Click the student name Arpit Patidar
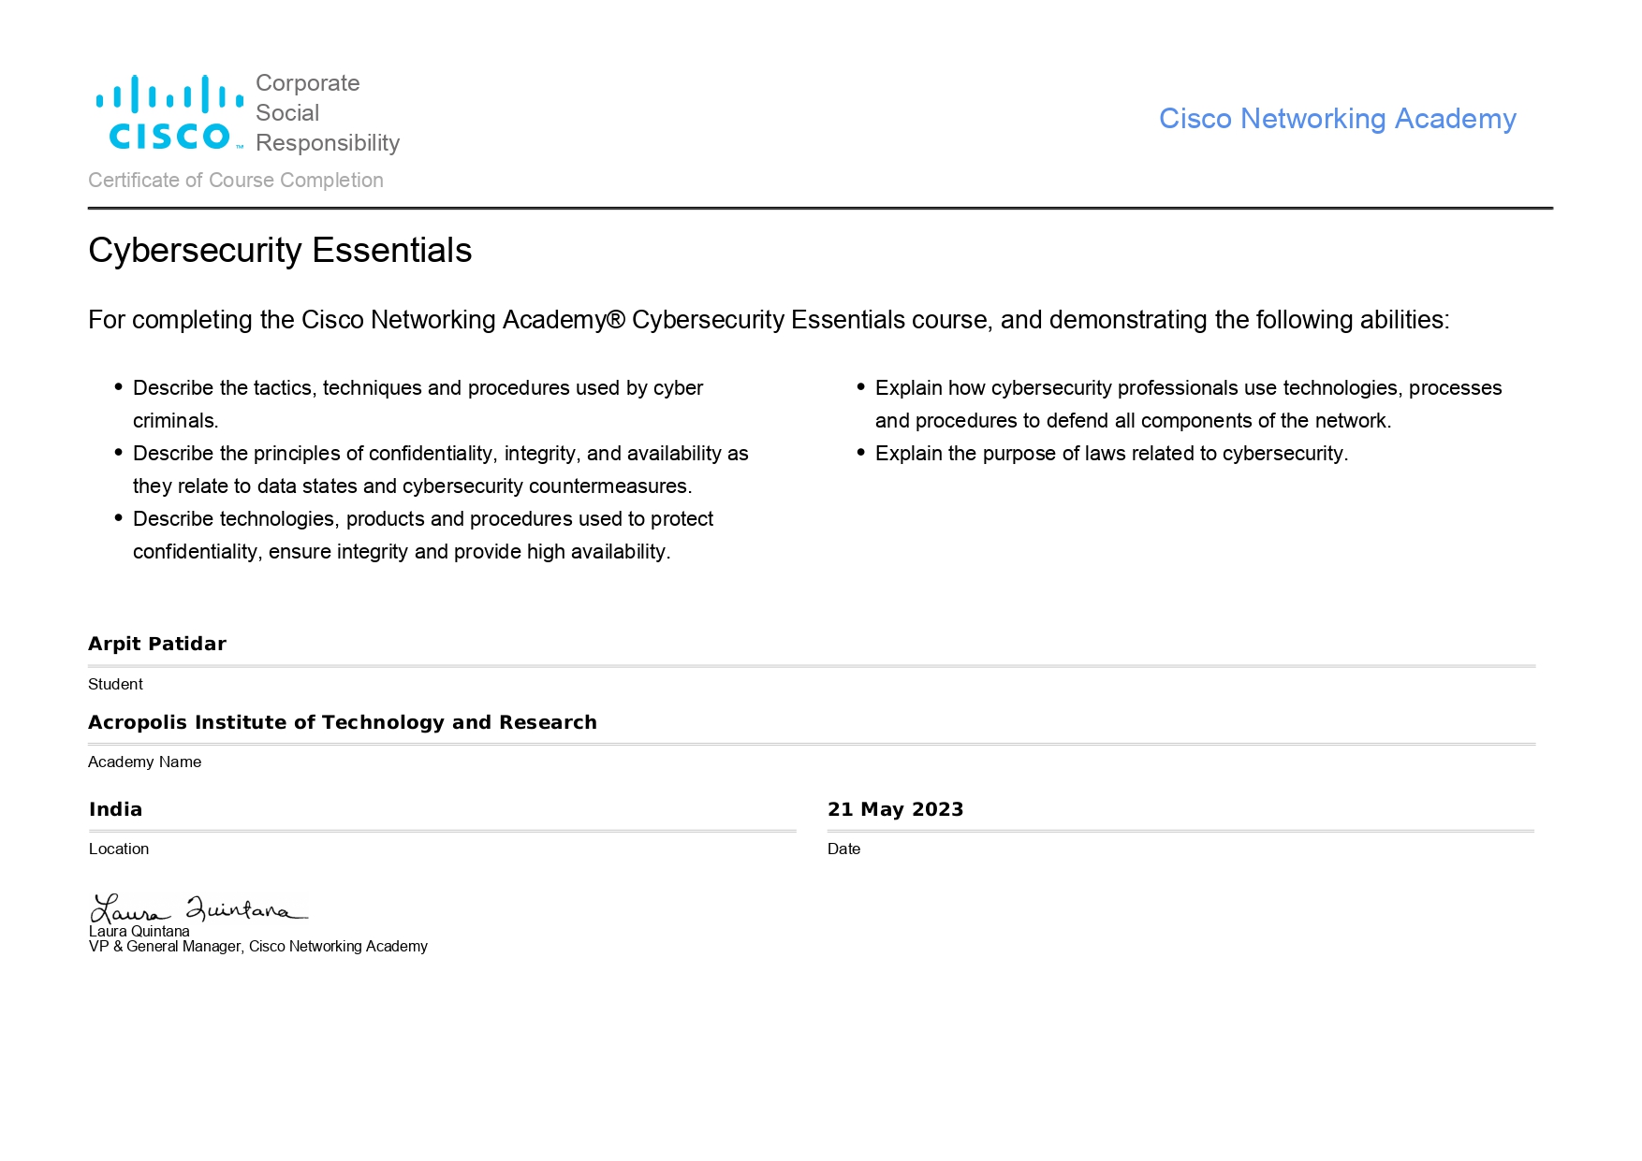This screenshot has width=1642, height=1161. tap(157, 644)
